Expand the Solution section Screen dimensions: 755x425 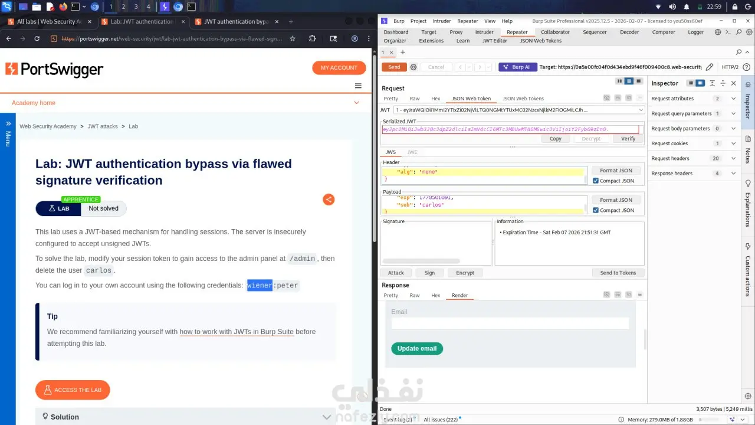click(186, 417)
